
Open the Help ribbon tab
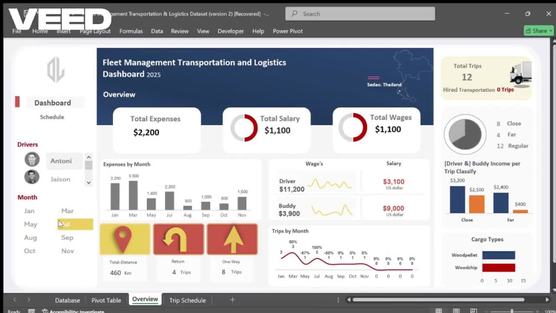click(x=258, y=31)
